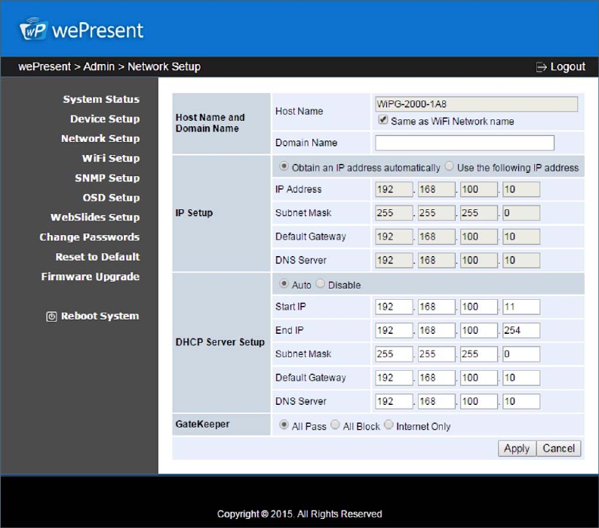The height and width of the screenshot is (528, 599).
Task: Cancel the network changes
Action: pyautogui.click(x=558, y=449)
